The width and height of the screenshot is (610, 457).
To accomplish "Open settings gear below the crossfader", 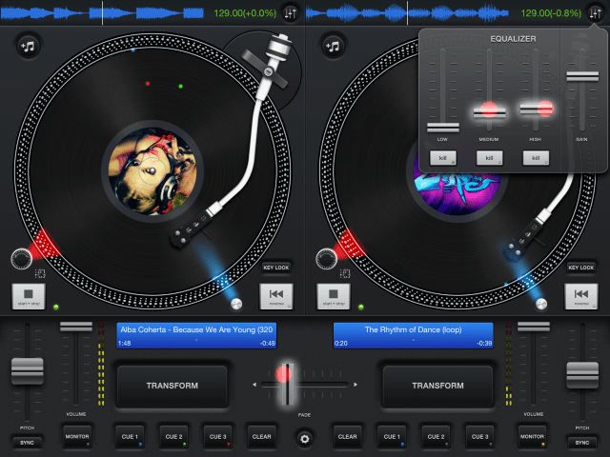I will pyautogui.click(x=305, y=439).
